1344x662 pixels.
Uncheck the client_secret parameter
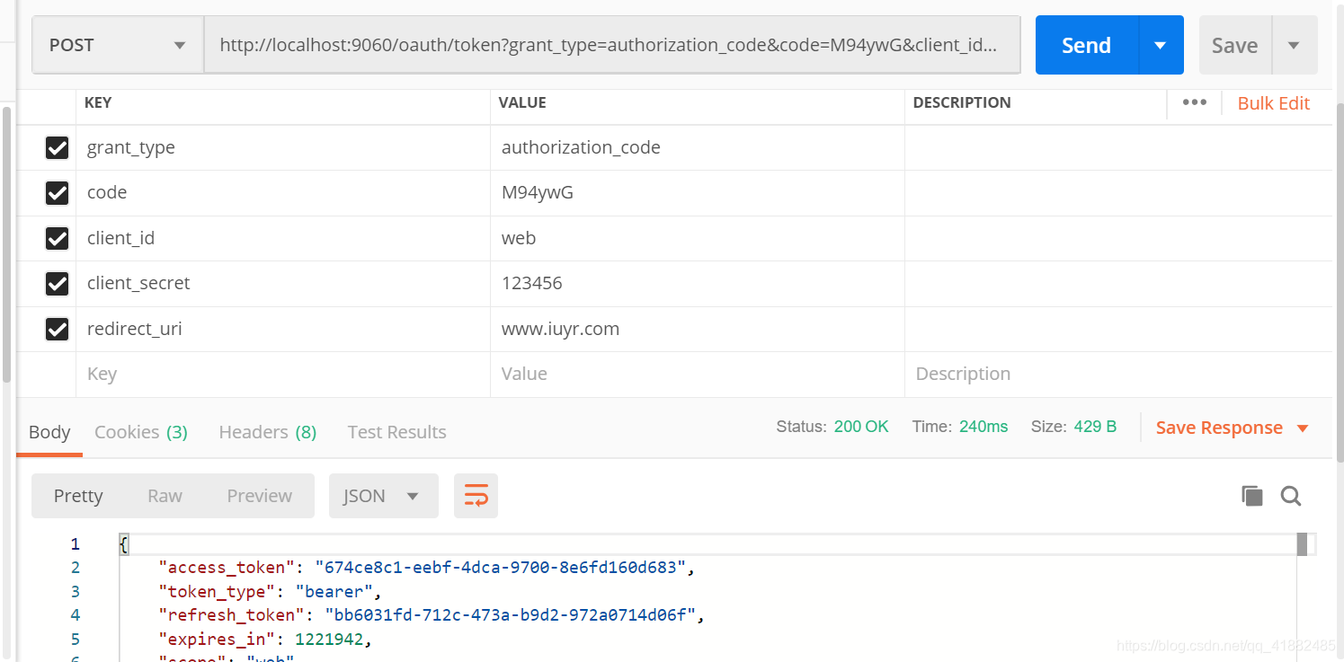tap(57, 284)
